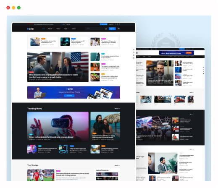Viewport: 218px width, 188px height.
Task: Click the blue pill button in the top bar
Action: click(x=103, y=24)
